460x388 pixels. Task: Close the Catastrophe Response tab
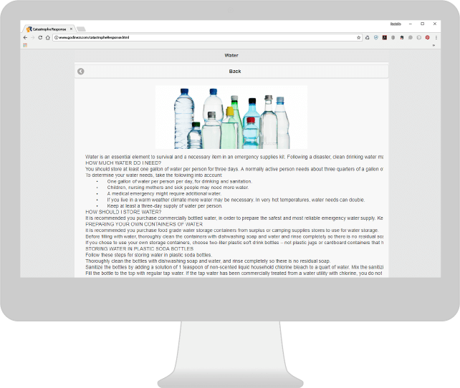coord(71,29)
